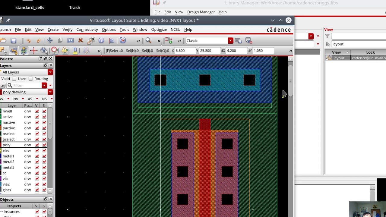The height and width of the screenshot is (217, 386).
Task: Click the save workspace icon
Action: [x=238, y=41]
